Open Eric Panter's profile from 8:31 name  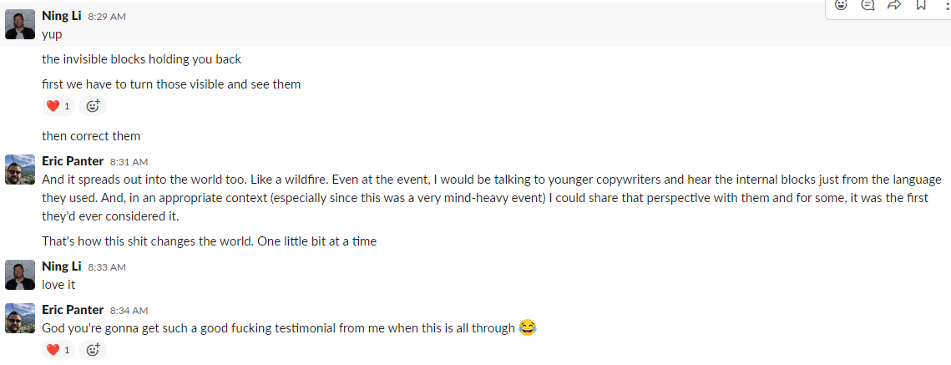73,161
